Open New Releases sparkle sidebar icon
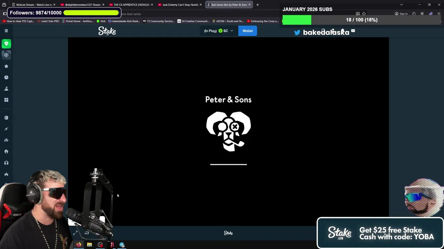Image resolution: width=444 pixels, height=249 pixels. coord(6,129)
